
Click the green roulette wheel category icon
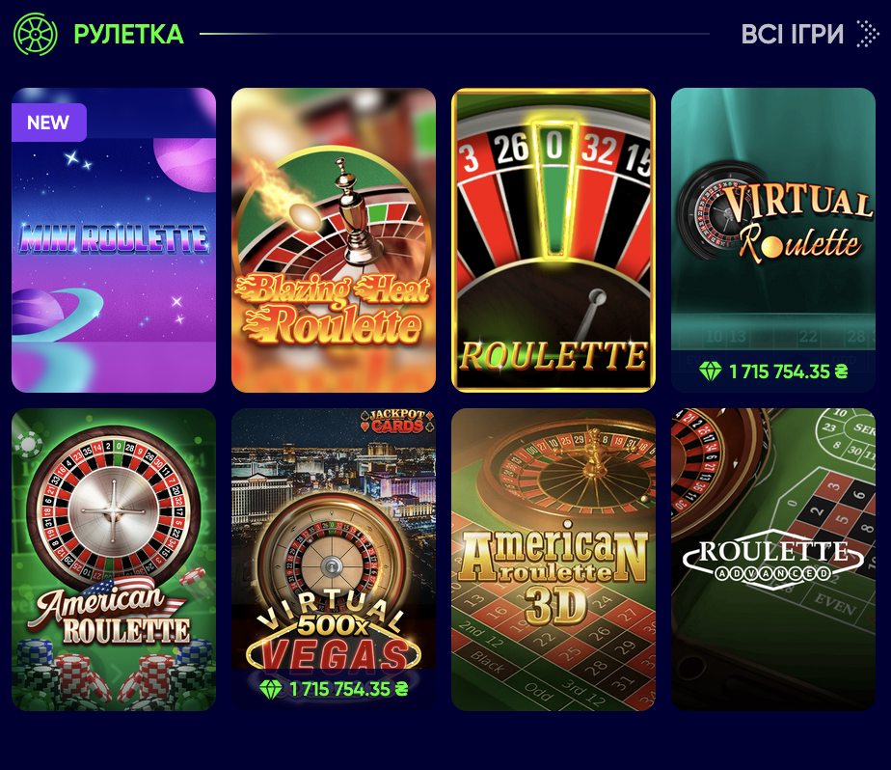[36, 34]
